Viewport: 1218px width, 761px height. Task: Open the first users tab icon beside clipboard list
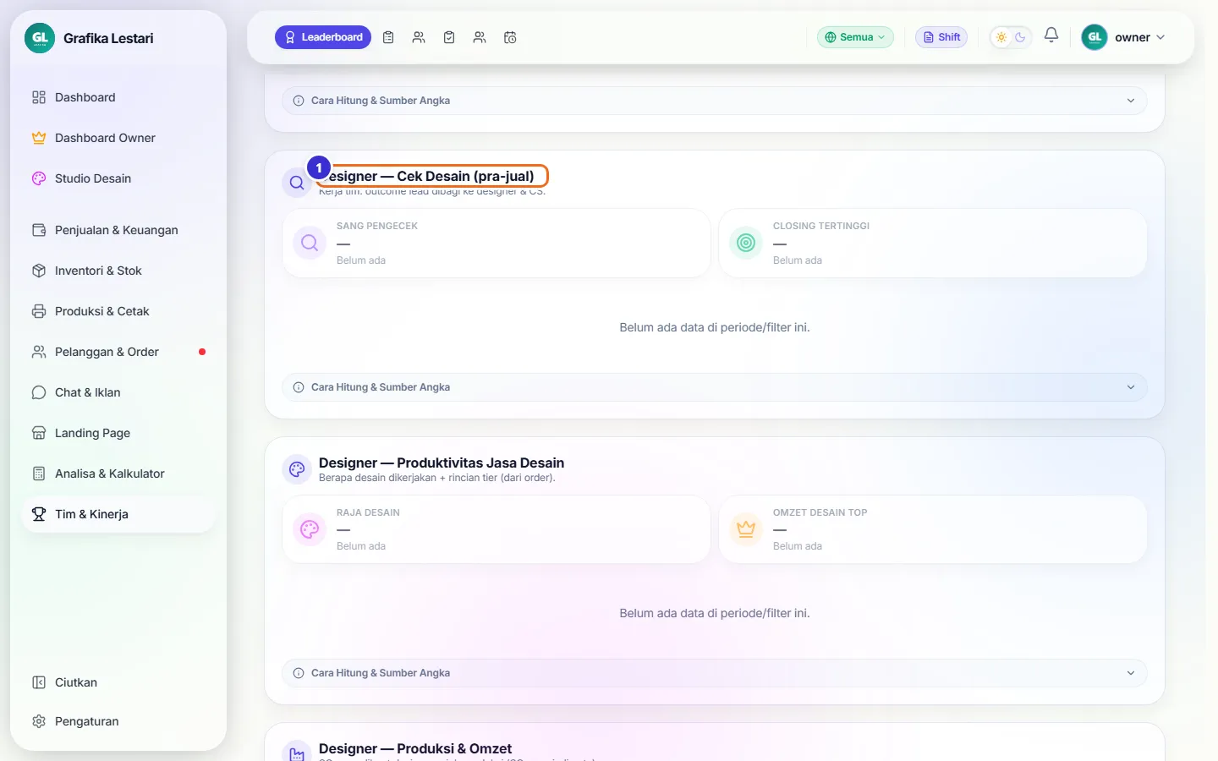click(419, 37)
